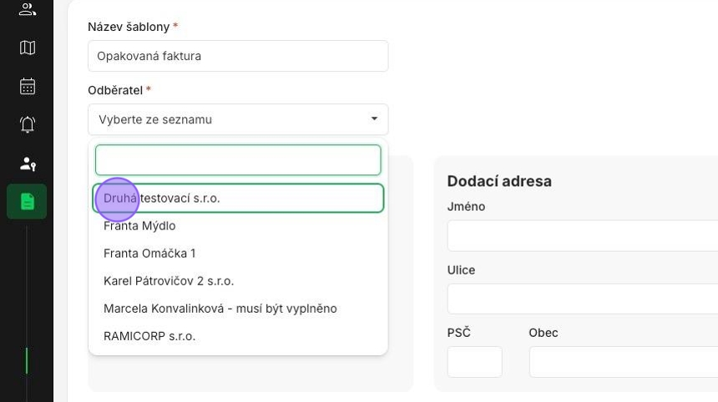Focus the Název šablony input field

pyautogui.click(x=238, y=56)
